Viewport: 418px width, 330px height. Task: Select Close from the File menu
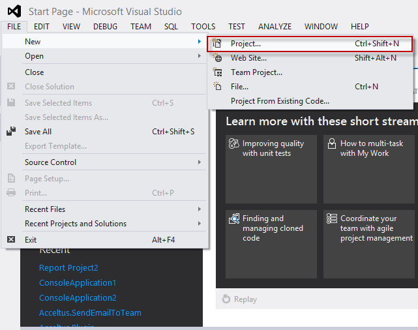(x=35, y=72)
